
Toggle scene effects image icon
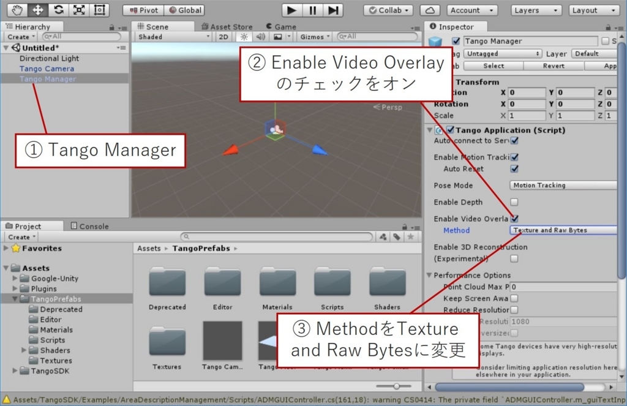(x=278, y=37)
